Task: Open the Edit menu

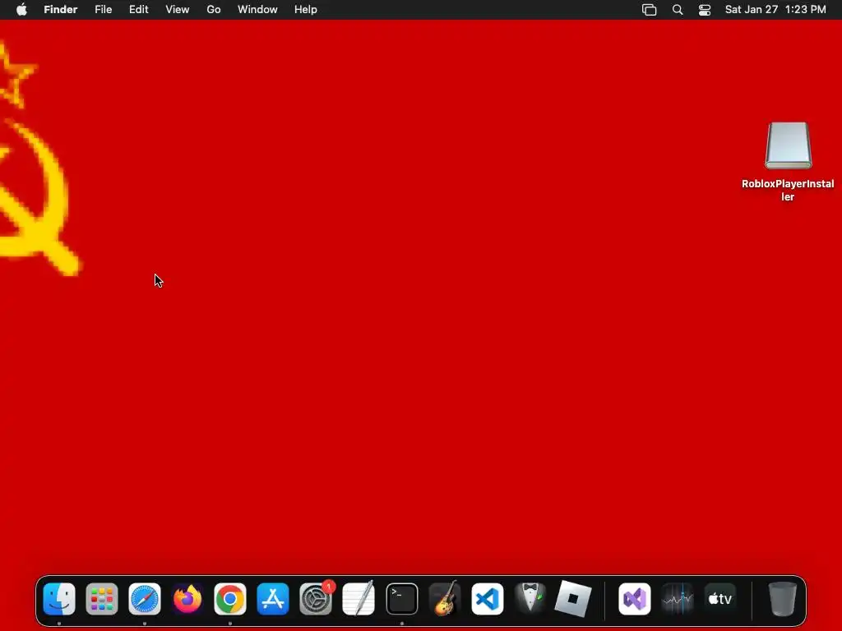Action: click(x=138, y=10)
